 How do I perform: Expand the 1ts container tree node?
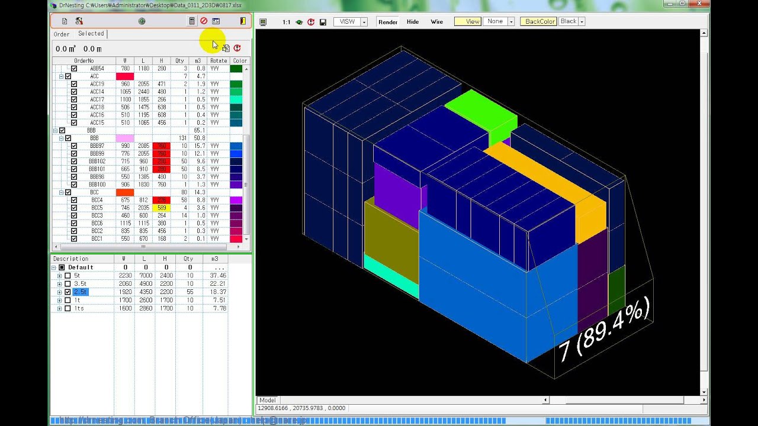59,309
